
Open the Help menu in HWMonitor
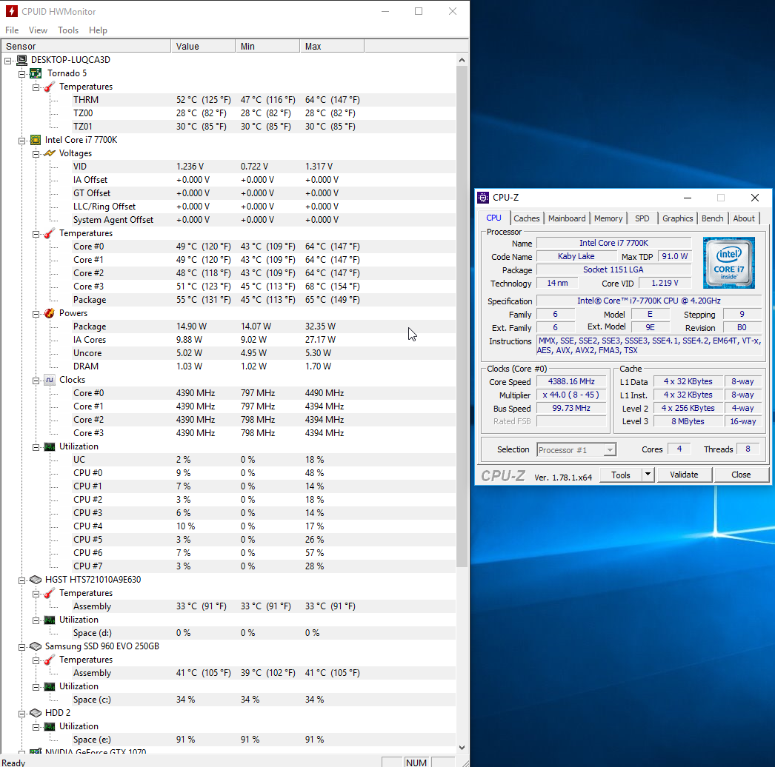[98, 30]
